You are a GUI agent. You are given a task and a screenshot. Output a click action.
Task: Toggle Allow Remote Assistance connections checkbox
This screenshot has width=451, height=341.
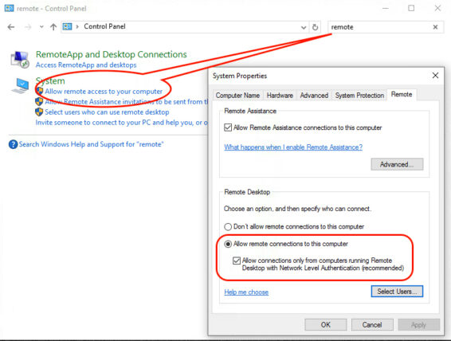[x=228, y=127]
